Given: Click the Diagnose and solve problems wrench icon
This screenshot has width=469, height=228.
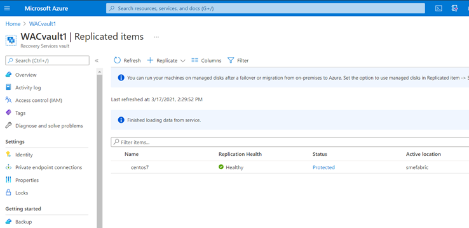Looking at the screenshot, I should pos(8,126).
